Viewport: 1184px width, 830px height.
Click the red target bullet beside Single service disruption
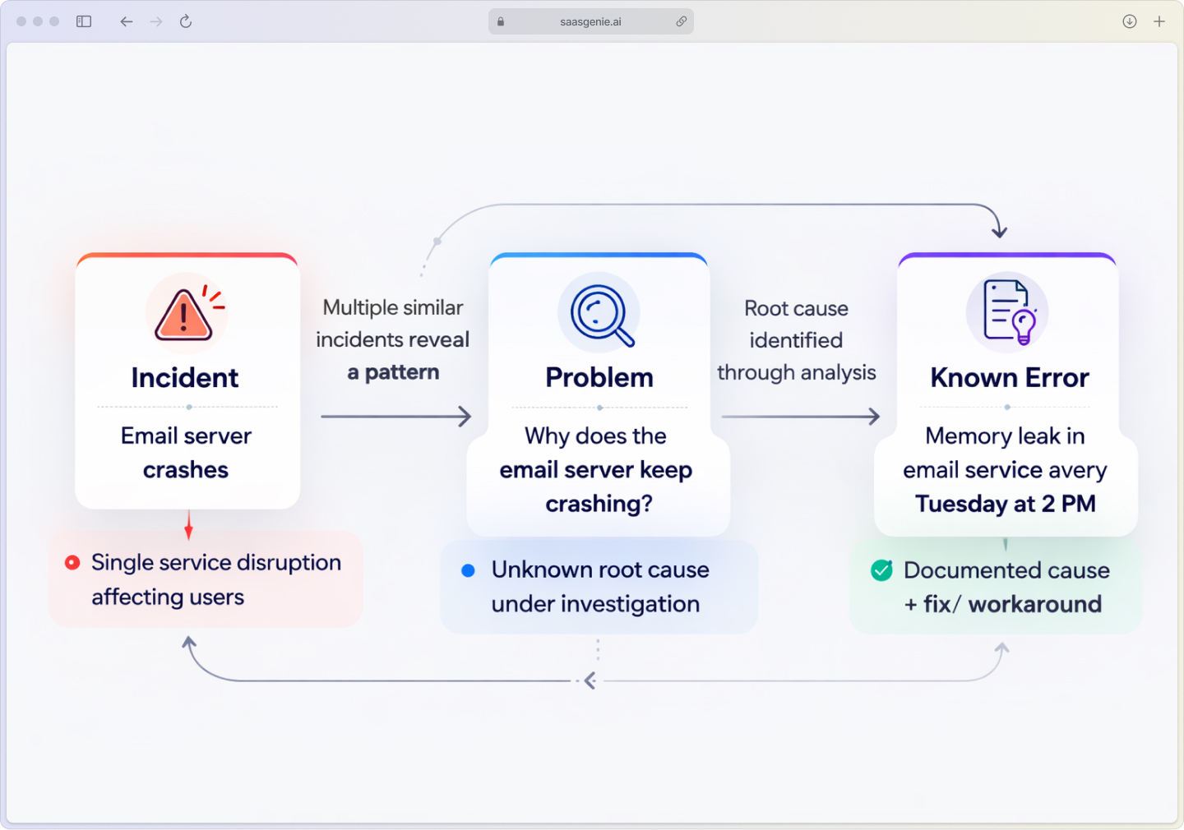click(x=72, y=562)
